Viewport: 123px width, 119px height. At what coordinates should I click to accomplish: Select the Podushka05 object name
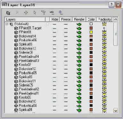point(28,73)
